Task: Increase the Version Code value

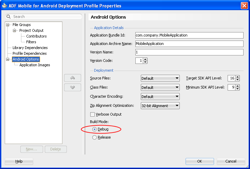Action: (x=145, y=59)
